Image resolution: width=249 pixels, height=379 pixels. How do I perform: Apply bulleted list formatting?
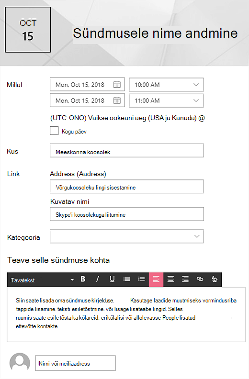[x=127, y=279]
